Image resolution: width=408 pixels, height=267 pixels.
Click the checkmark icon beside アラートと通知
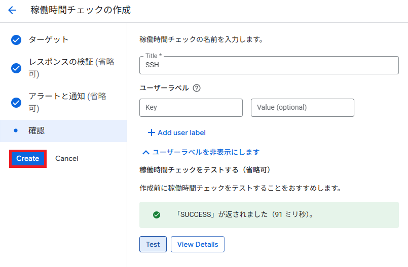pyautogui.click(x=16, y=102)
